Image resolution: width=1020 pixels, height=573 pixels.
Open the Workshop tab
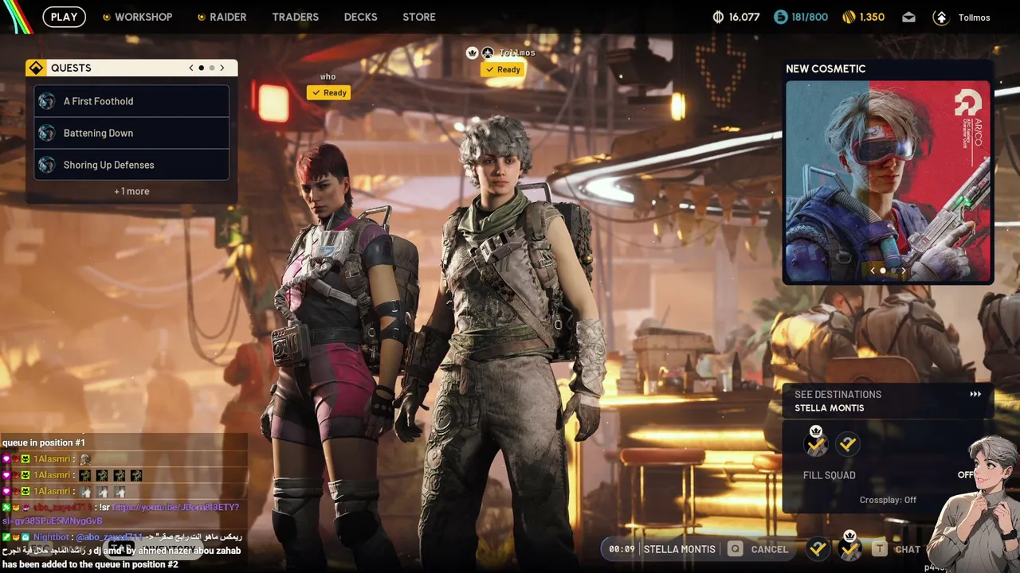click(x=143, y=17)
